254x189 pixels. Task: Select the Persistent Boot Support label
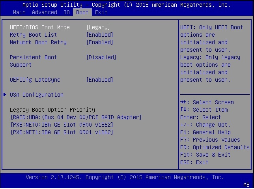click(34, 61)
